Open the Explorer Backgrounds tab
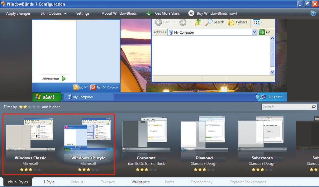 click(248, 182)
